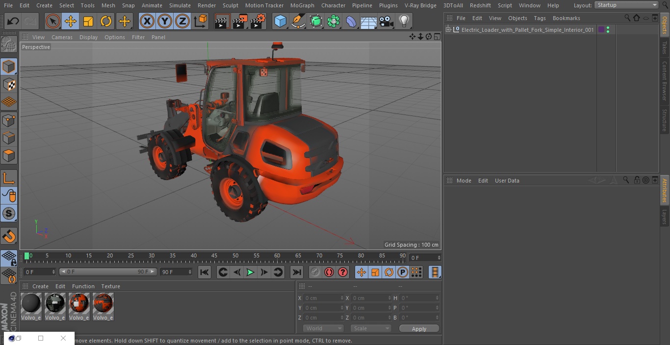This screenshot has height=345, width=670.
Task: Toggle Z axis lock
Action: coord(182,21)
